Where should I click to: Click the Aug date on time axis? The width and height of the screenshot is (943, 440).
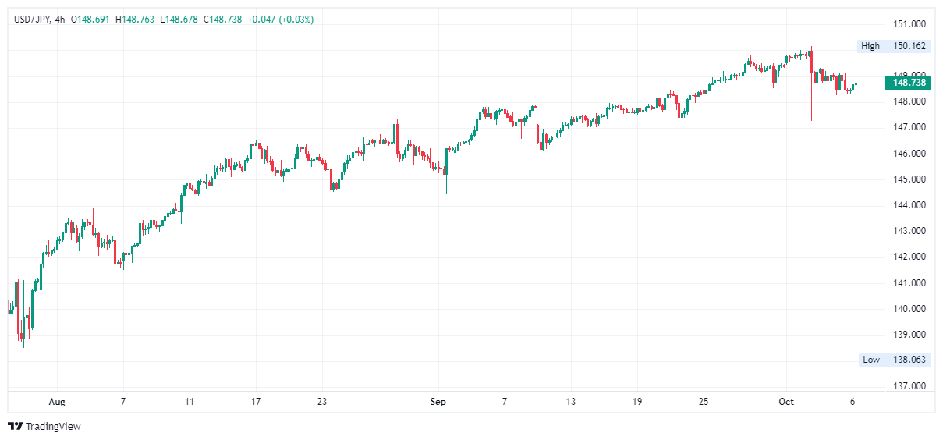57,402
